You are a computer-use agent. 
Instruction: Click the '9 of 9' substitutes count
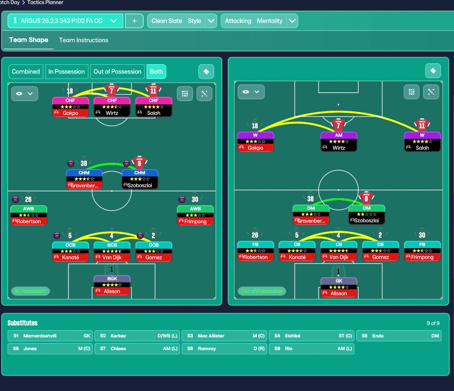pos(433,323)
